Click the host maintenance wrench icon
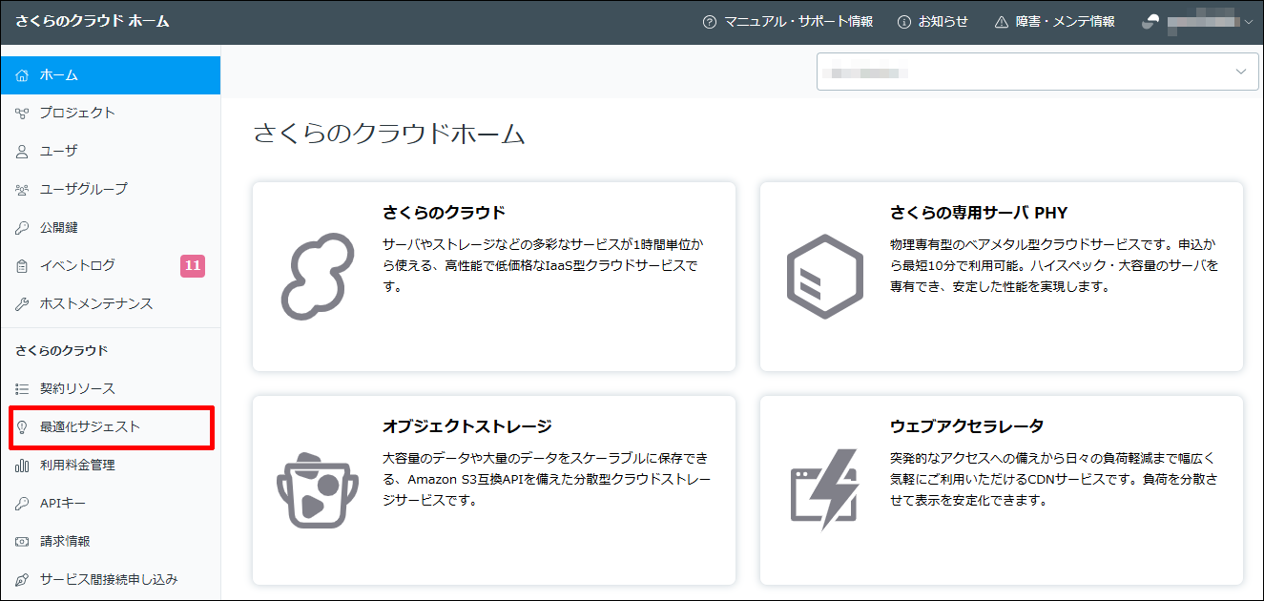 coord(23,303)
